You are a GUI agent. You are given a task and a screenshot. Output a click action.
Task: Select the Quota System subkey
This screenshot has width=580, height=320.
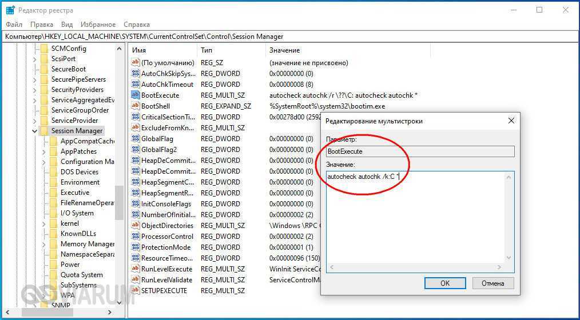(82, 275)
